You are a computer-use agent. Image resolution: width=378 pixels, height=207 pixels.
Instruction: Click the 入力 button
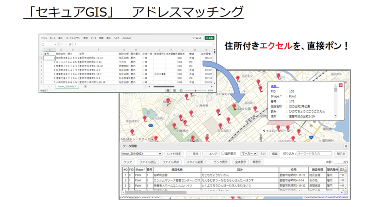coord(263,154)
